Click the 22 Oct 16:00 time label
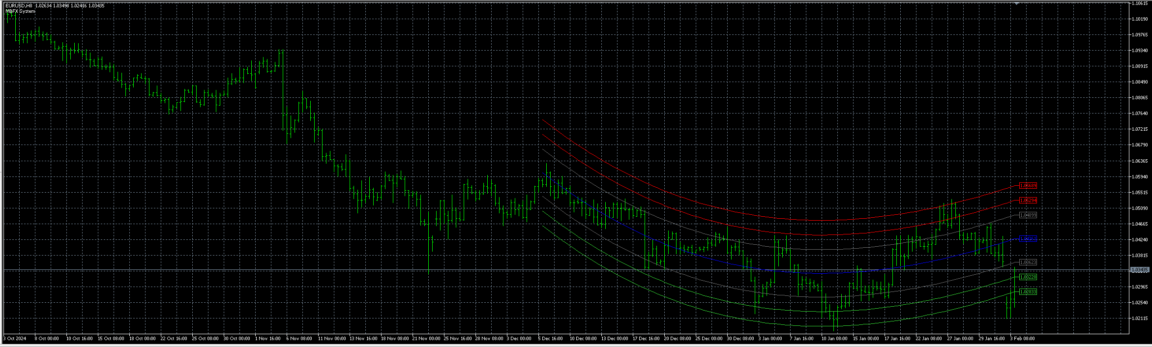 click(x=174, y=339)
